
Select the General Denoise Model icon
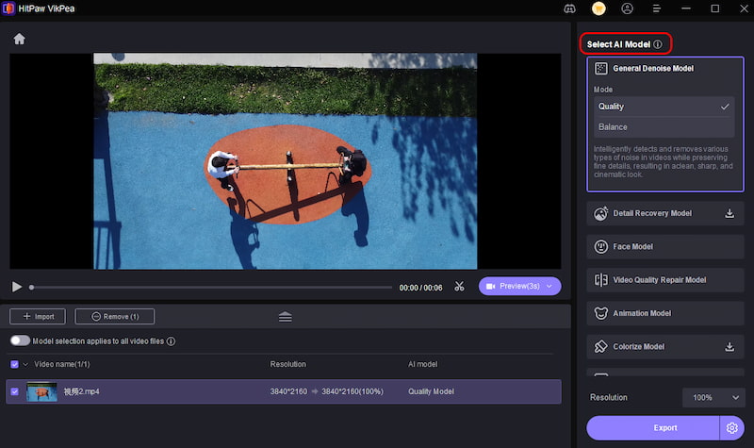pyautogui.click(x=601, y=68)
